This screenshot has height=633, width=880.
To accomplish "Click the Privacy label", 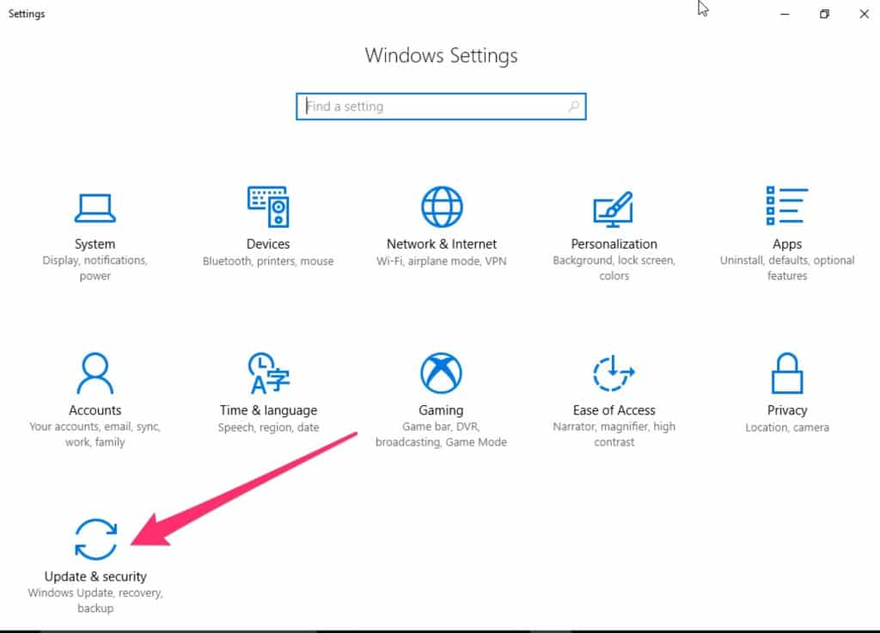I will click(x=787, y=410).
